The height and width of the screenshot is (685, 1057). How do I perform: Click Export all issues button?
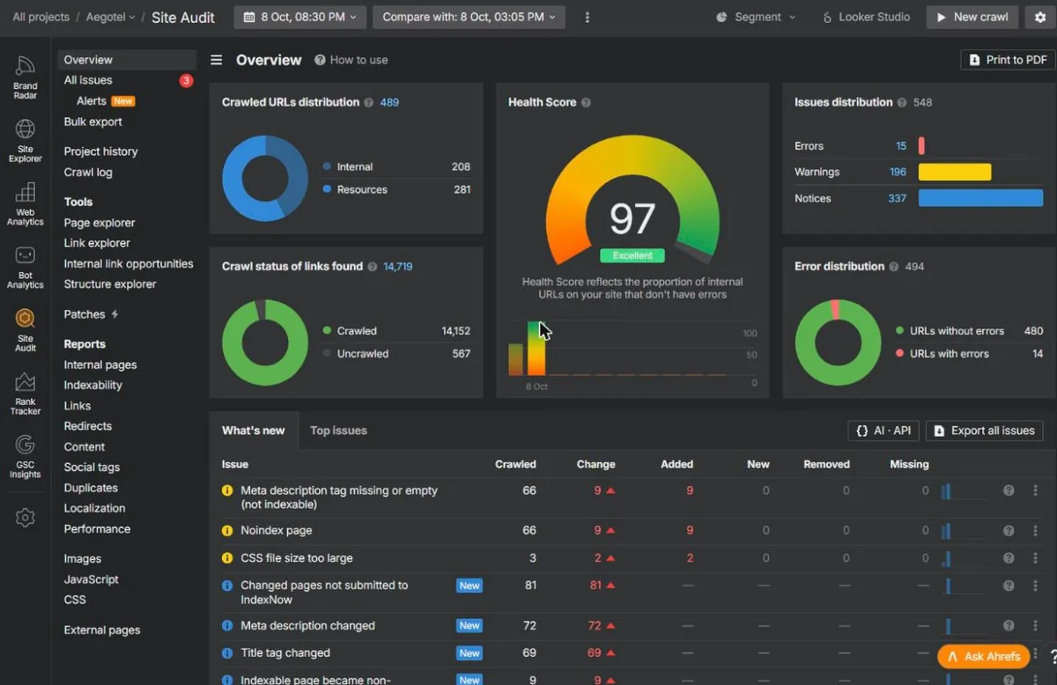(984, 431)
